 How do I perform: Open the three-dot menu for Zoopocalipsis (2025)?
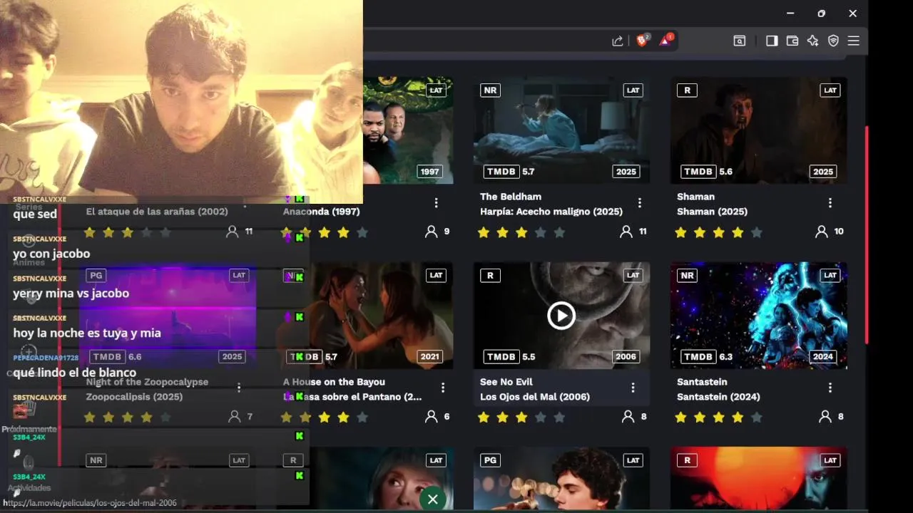pyautogui.click(x=239, y=388)
